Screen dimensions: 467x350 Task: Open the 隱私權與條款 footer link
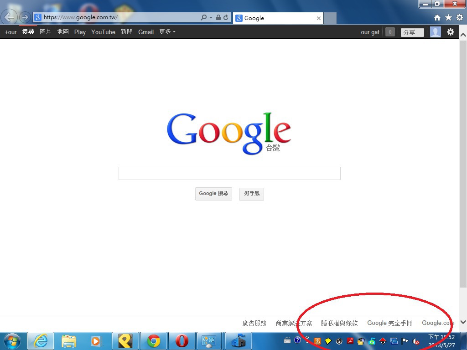[339, 323]
